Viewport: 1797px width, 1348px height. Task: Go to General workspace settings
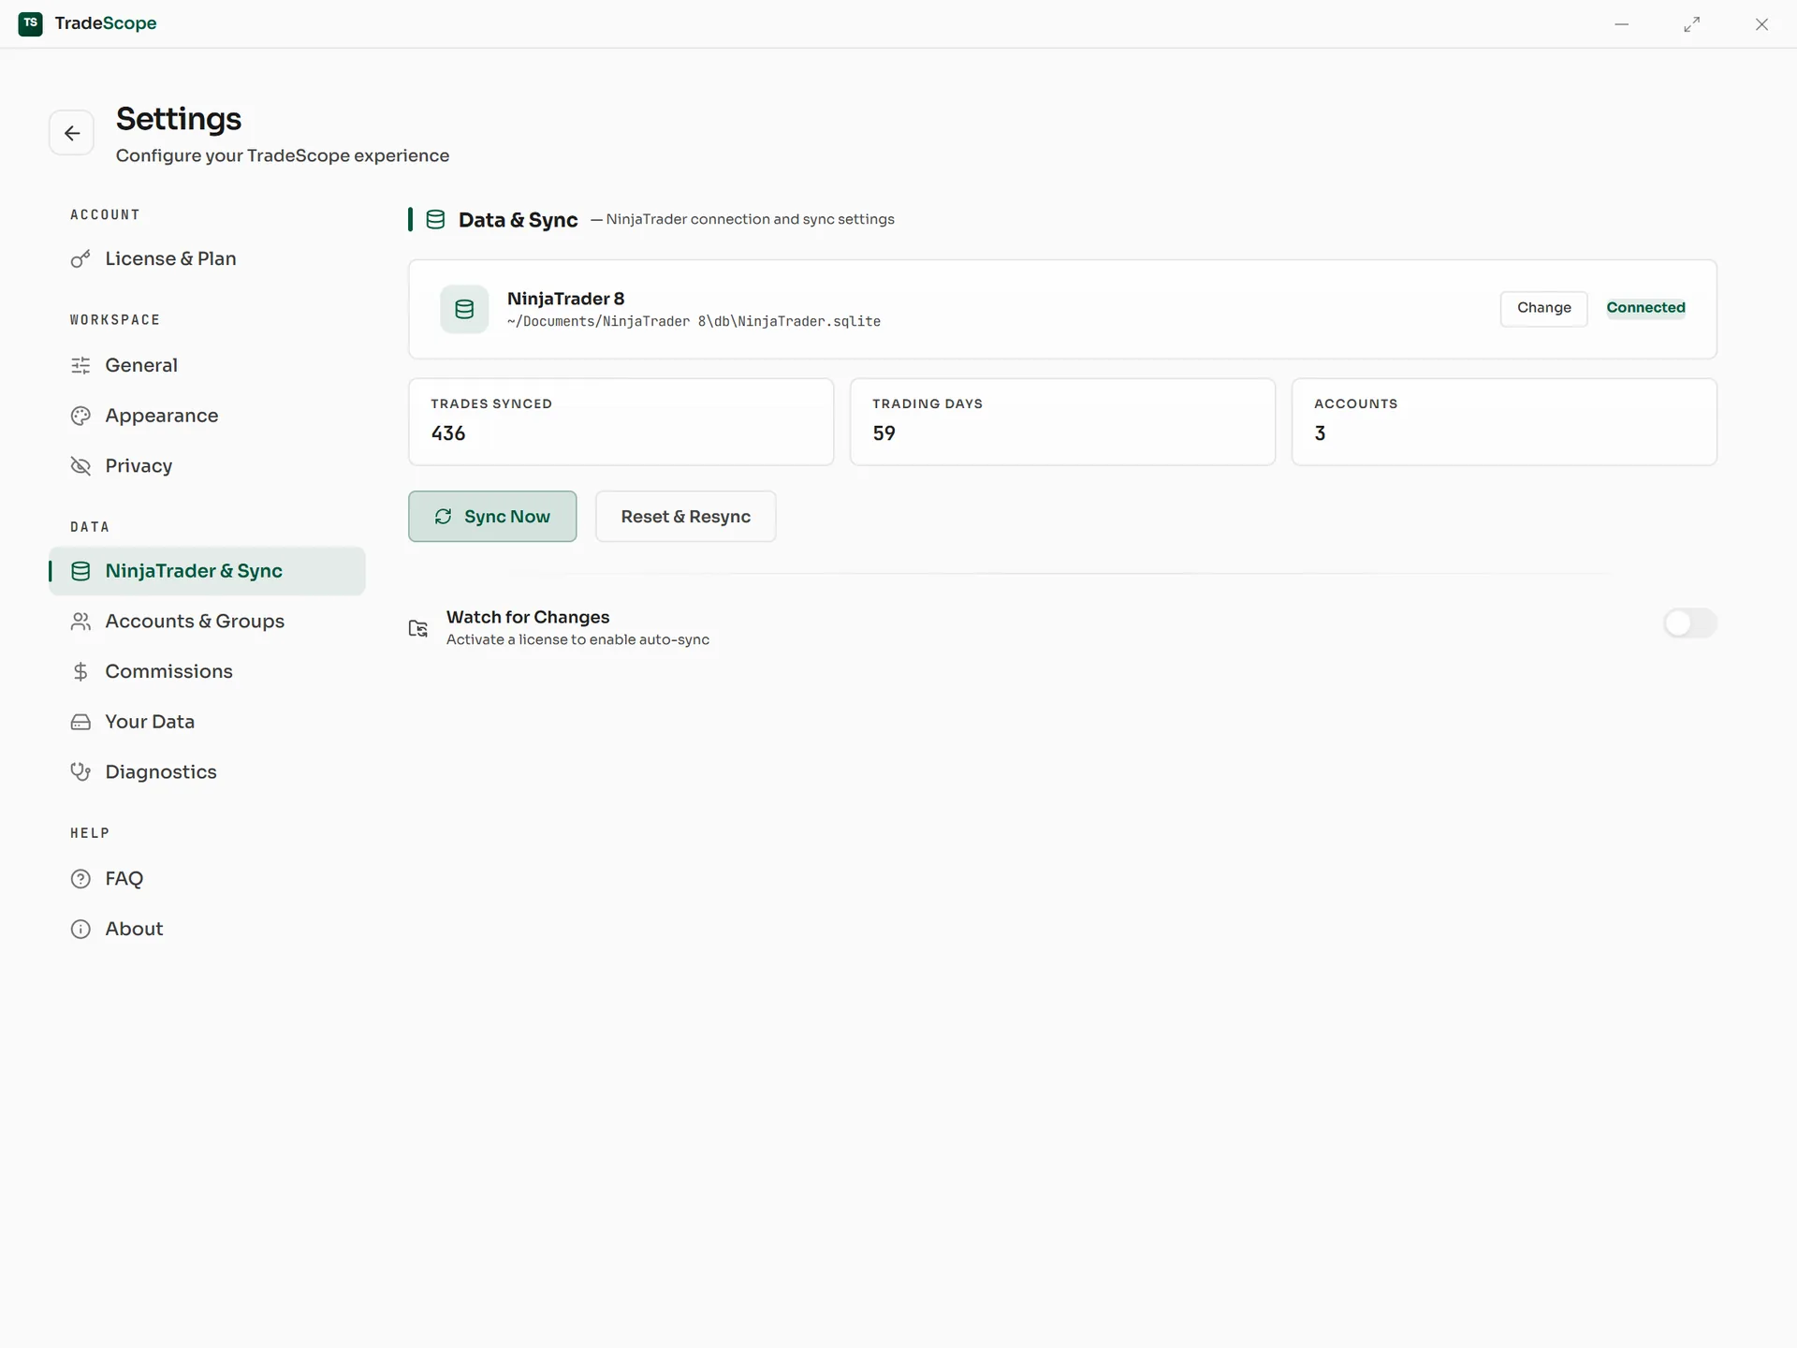[208, 365]
